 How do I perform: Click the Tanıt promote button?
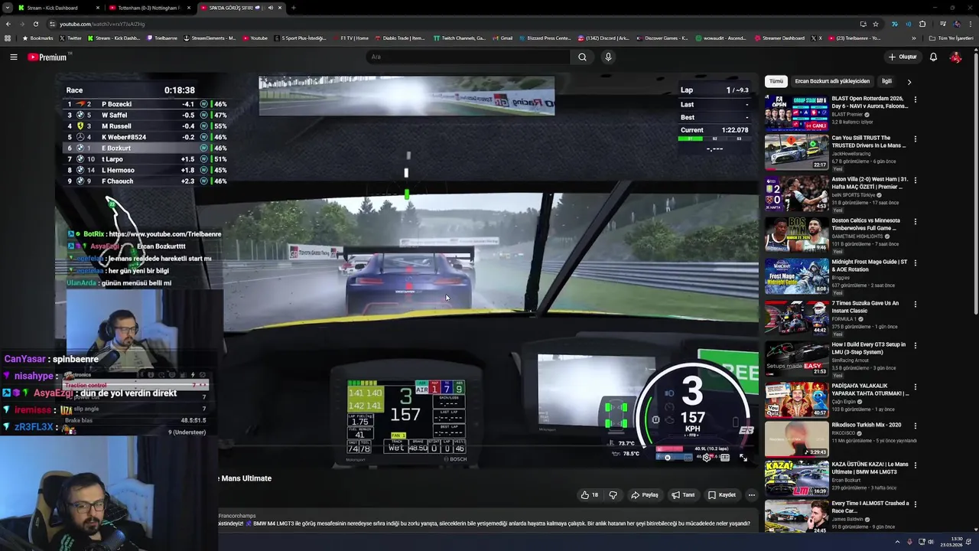683,495
